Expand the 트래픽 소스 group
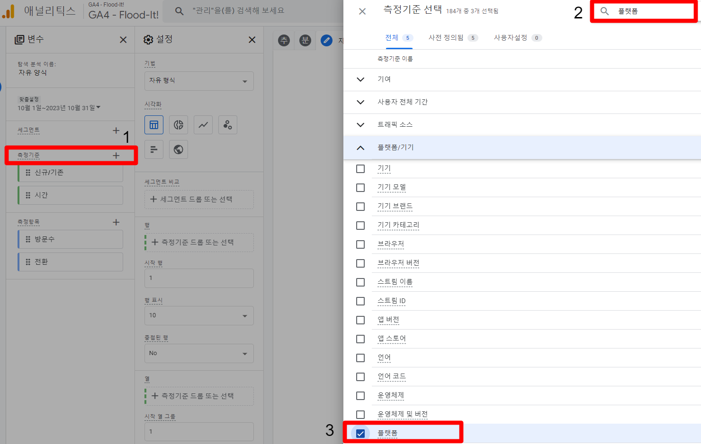 (360, 125)
